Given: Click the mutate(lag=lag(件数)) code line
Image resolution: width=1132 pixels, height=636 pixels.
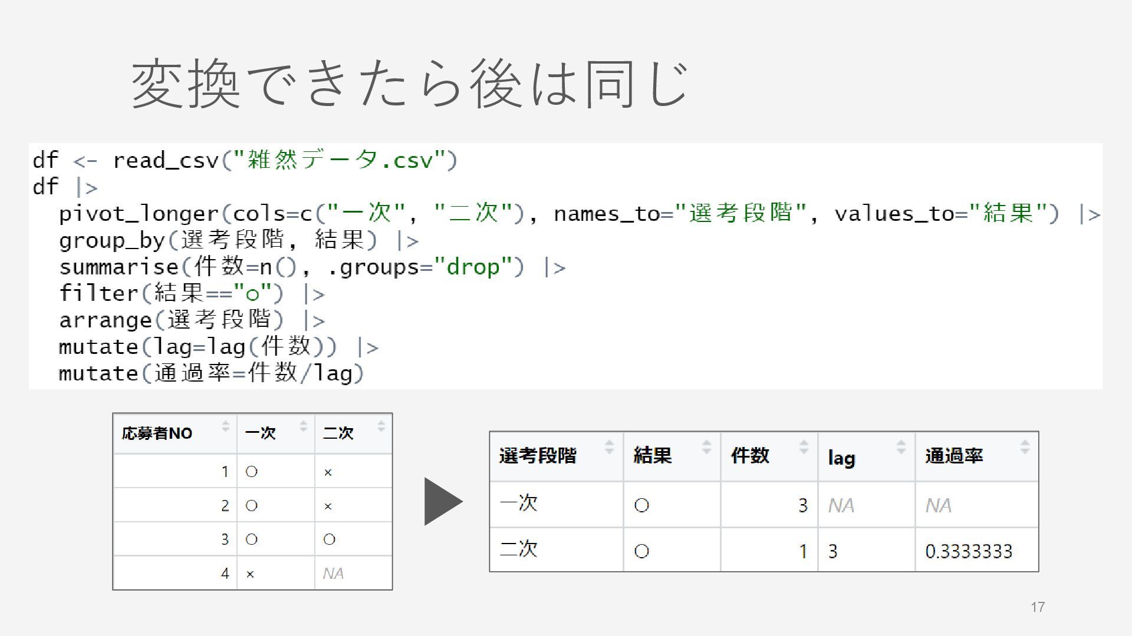Looking at the screenshot, I should coord(219,347).
